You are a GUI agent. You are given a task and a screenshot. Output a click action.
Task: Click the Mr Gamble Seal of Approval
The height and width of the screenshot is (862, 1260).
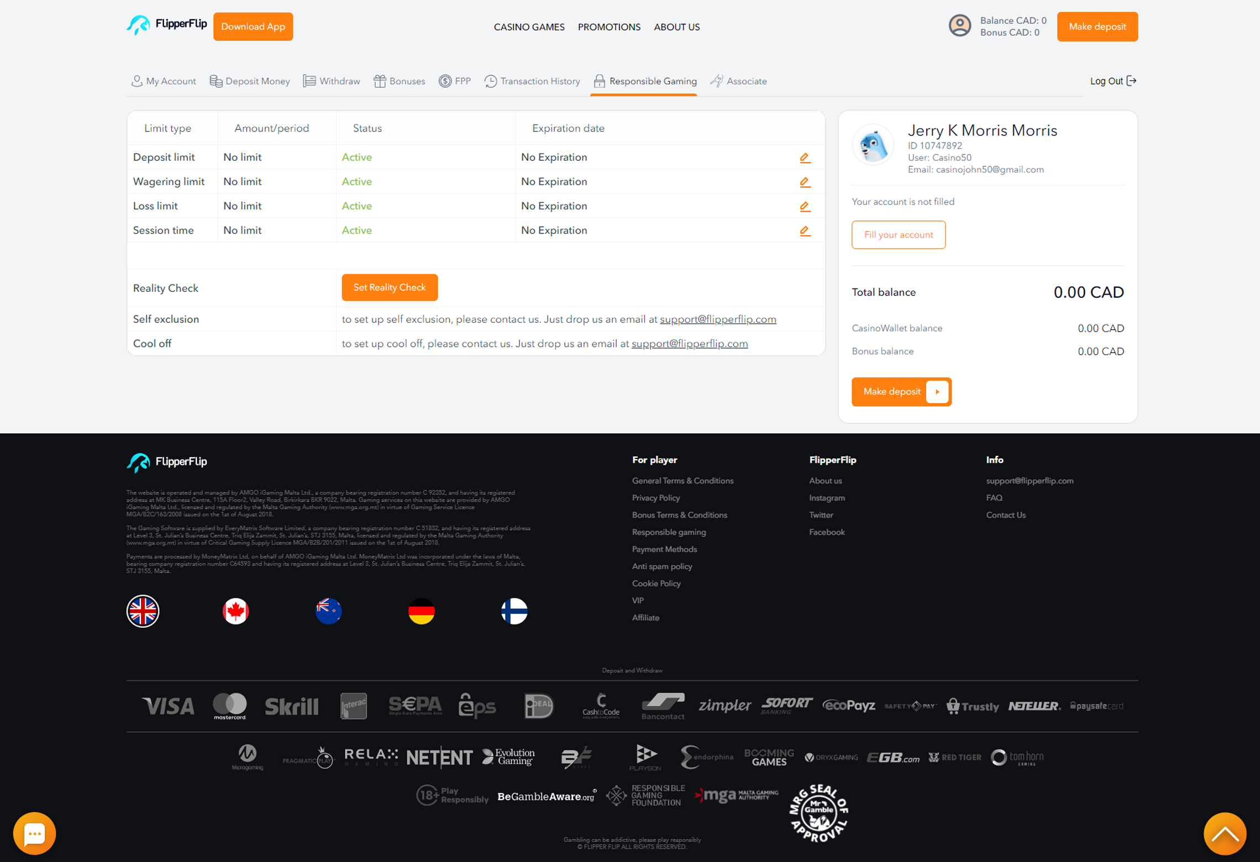[818, 813]
